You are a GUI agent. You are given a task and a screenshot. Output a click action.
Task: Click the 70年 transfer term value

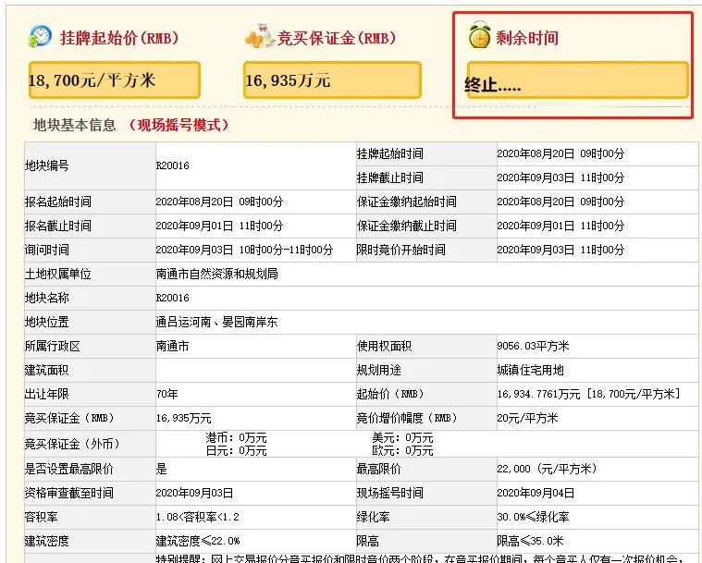pos(167,394)
